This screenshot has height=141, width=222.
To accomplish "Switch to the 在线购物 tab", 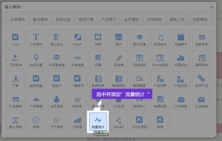I will [154, 20].
